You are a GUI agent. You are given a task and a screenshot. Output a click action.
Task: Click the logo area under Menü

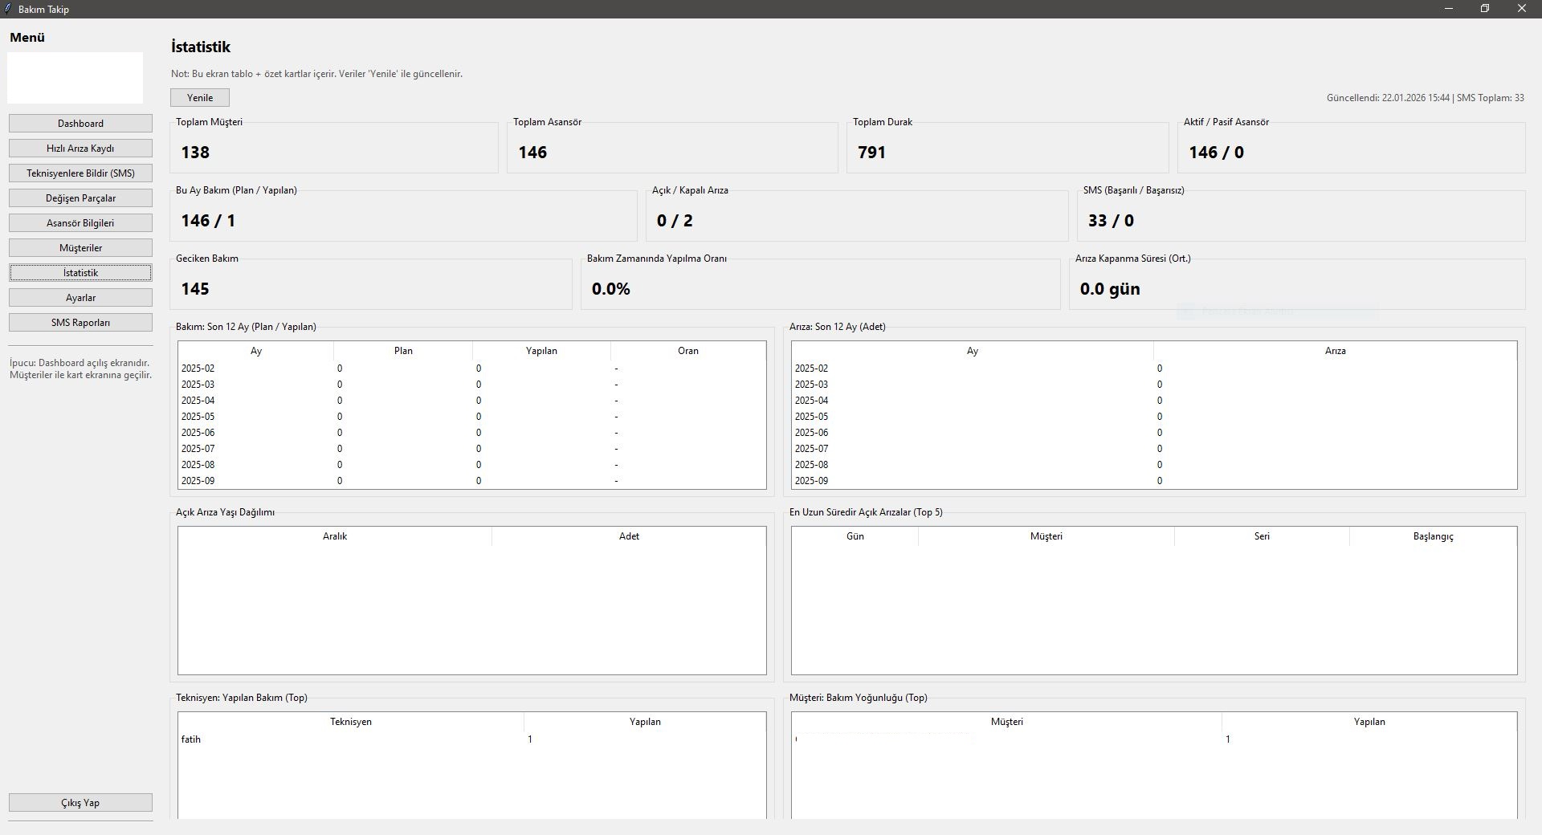pyautogui.click(x=75, y=78)
